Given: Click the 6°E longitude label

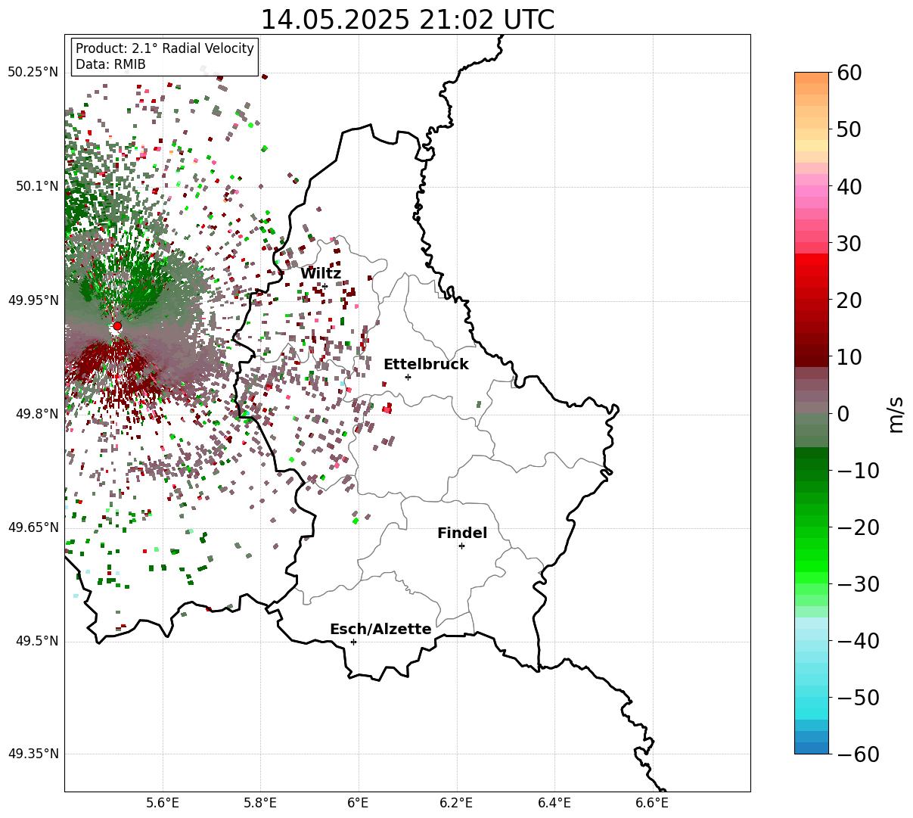Looking at the screenshot, I should (x=359, y=802).
